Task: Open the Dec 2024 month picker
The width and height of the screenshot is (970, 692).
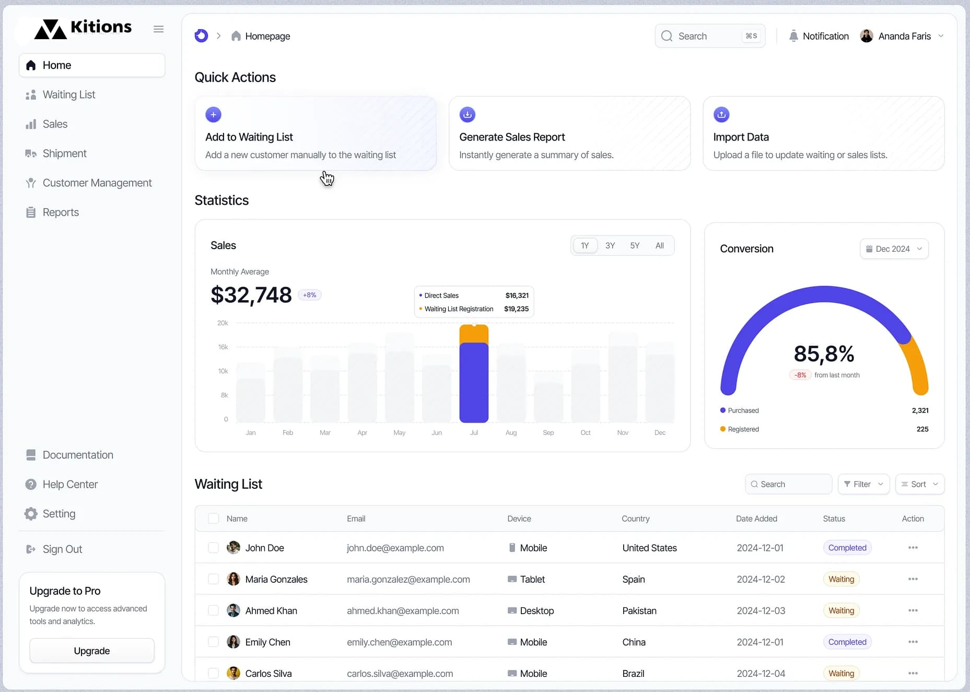Action: 894,249
